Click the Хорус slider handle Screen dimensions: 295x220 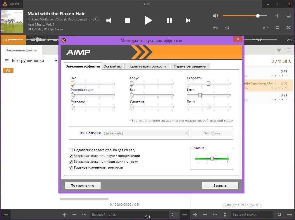pos(132,84)
